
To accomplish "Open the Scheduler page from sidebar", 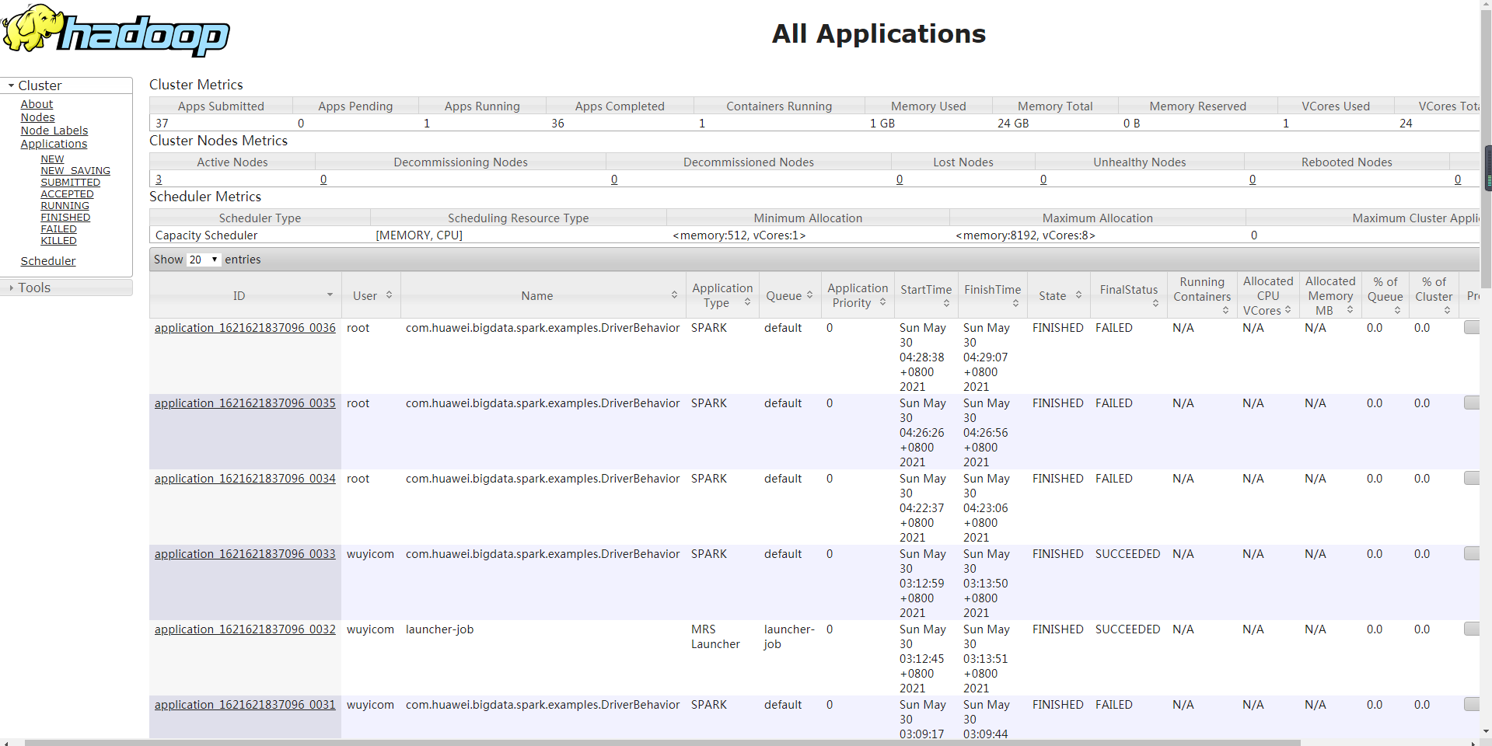I will click(48, 261).
